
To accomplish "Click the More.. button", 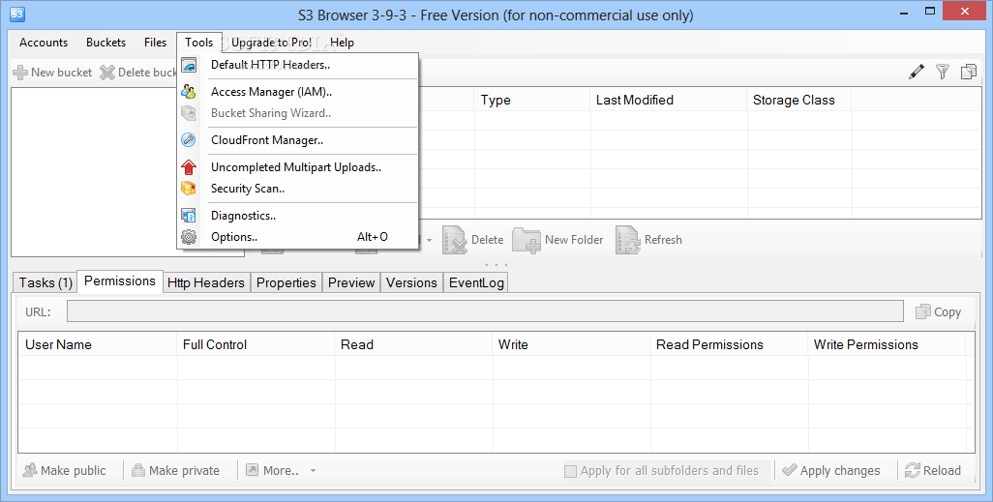I will [281, 470].
